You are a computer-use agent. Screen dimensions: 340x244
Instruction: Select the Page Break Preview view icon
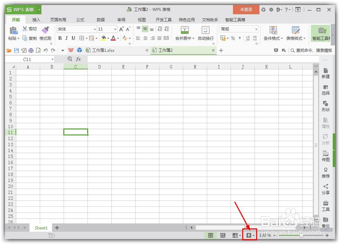click(x=223, y=235)
